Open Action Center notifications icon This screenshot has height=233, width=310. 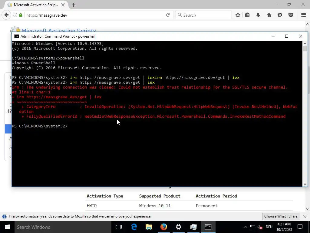pyautogui.click(x=300, y=227)
